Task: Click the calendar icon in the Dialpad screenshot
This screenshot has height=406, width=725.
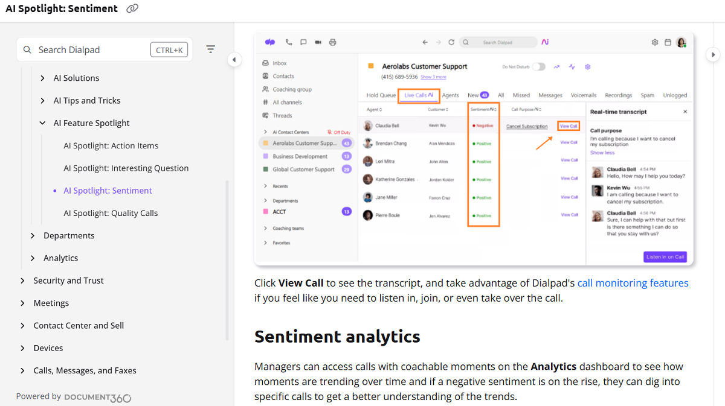Action: point(668,42)
